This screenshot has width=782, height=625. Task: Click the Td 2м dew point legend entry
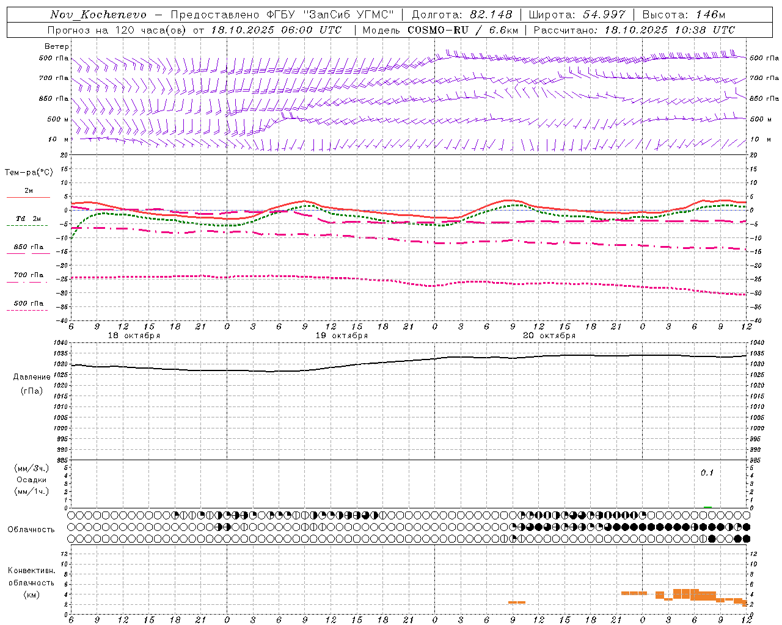click(28, 221)
